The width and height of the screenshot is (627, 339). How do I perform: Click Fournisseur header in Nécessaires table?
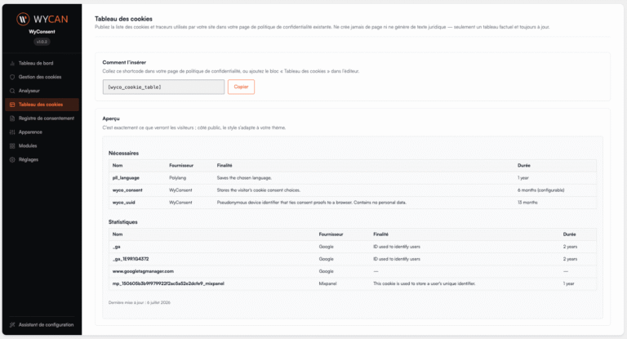pyautogui.click(x=181, y=165)
